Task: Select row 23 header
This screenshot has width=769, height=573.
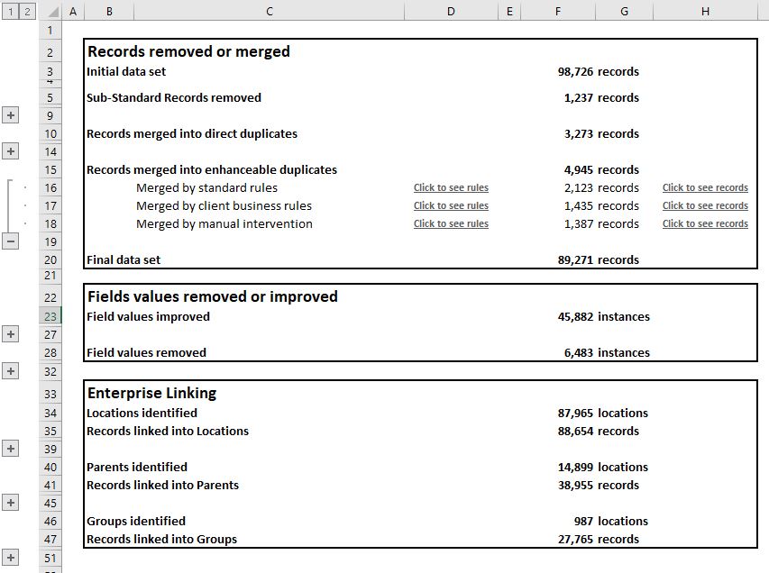Action: pos(50,316)
